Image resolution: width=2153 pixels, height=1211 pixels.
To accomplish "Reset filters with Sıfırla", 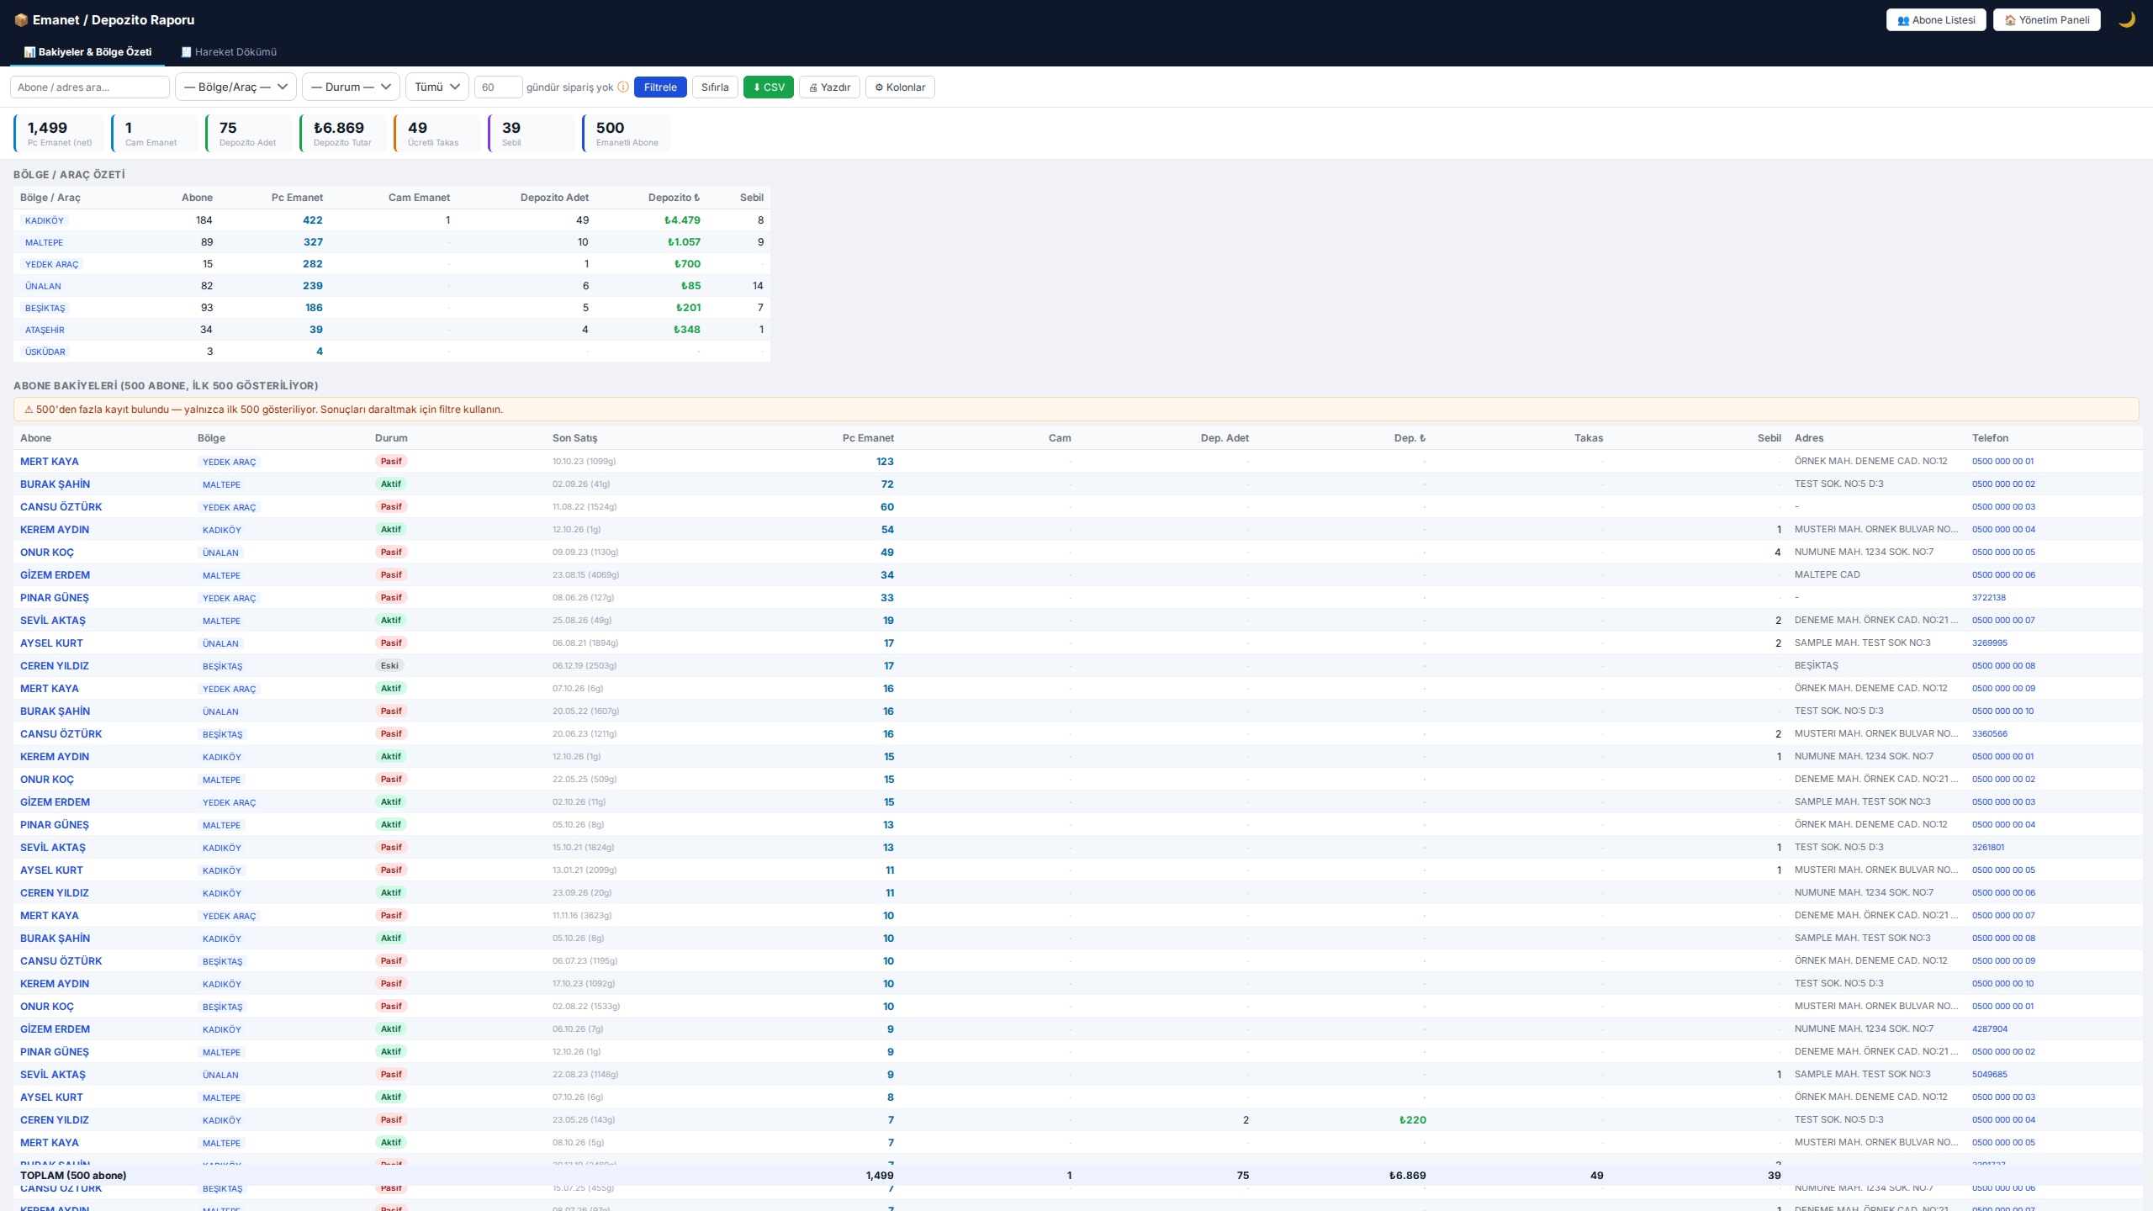I will (x=715, y=87).
